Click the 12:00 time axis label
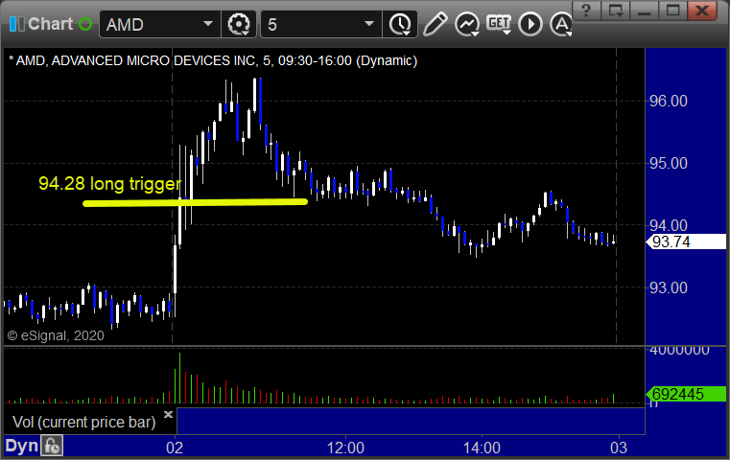Image resolution: width=730 pixels, height=460 pixels. pyautogui.click(x=345, y=448)
